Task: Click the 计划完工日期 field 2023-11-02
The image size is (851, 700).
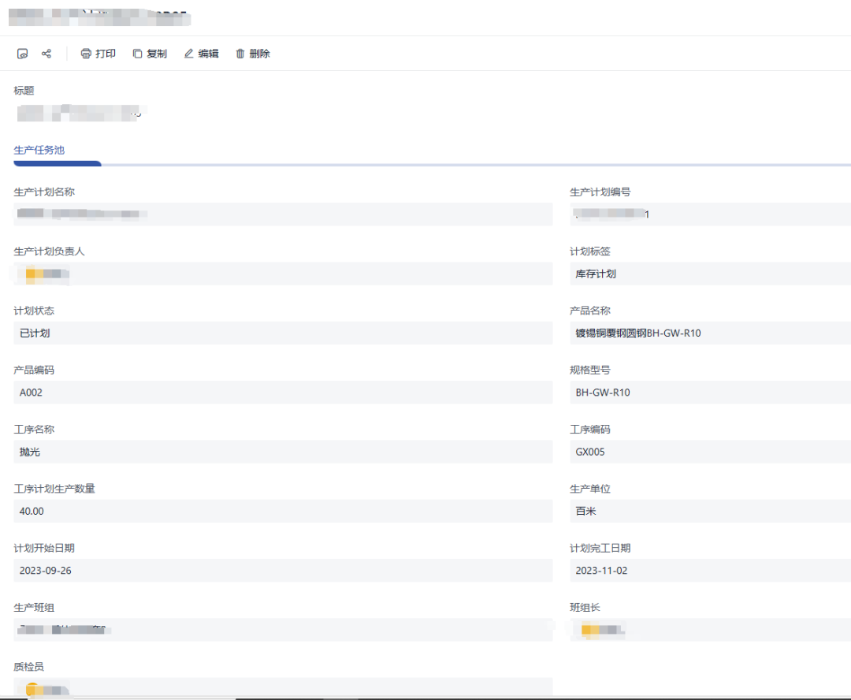Action: click(x=709, y=571)
